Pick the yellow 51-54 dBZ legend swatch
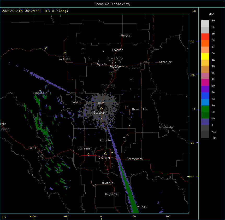Viewport: 225px width, 220px height. click(x=205, y=56)
